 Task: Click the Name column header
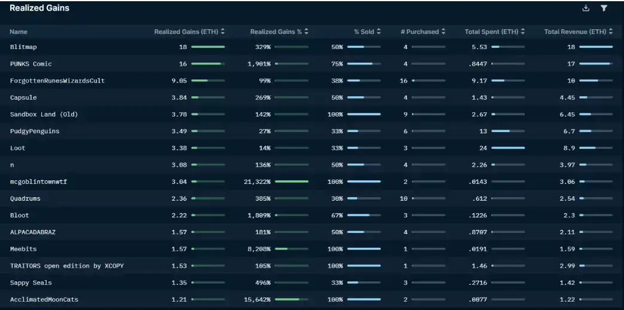coord(19,32)
